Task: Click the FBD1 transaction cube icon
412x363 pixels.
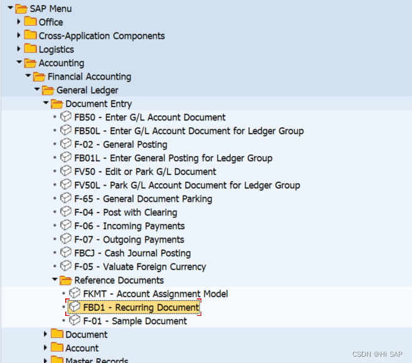Action: tap(75, 307)
